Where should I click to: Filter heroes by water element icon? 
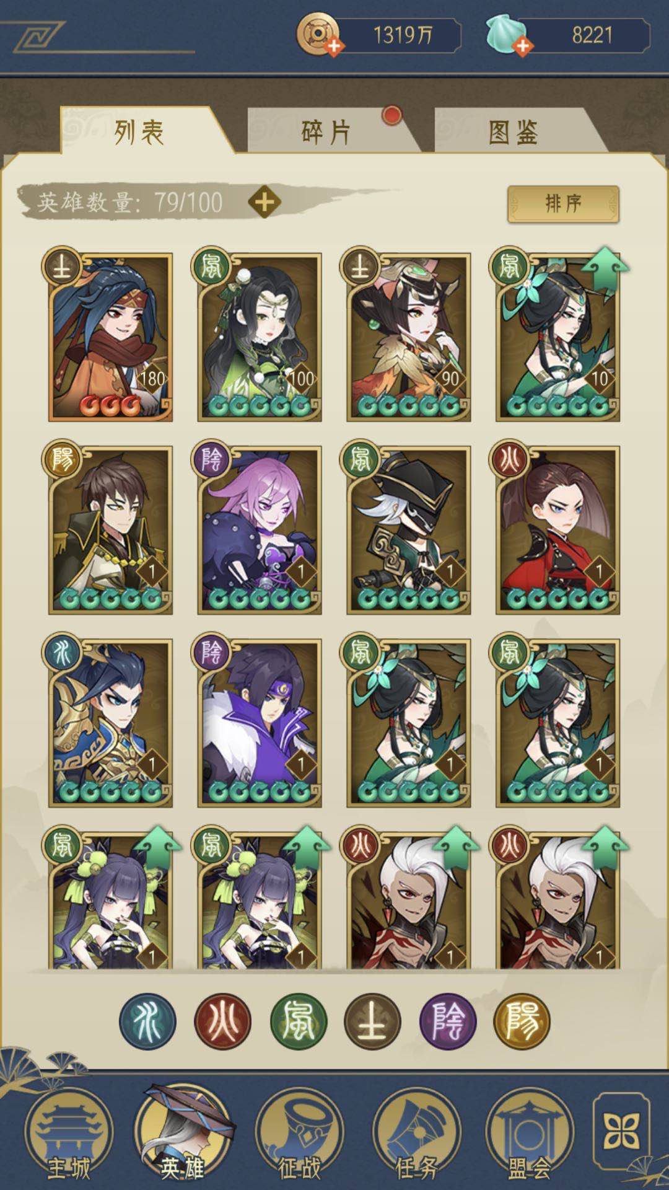pyautogui.click(x=147, y=1022)
